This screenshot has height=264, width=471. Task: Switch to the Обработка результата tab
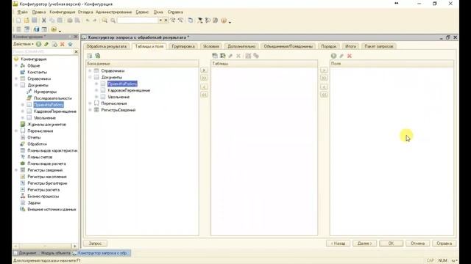(106, 46)
